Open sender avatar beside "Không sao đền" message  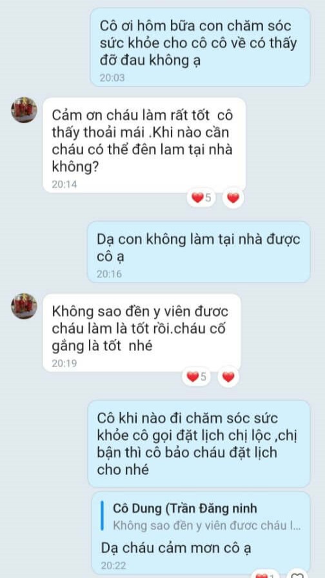[x=24, y=306]
